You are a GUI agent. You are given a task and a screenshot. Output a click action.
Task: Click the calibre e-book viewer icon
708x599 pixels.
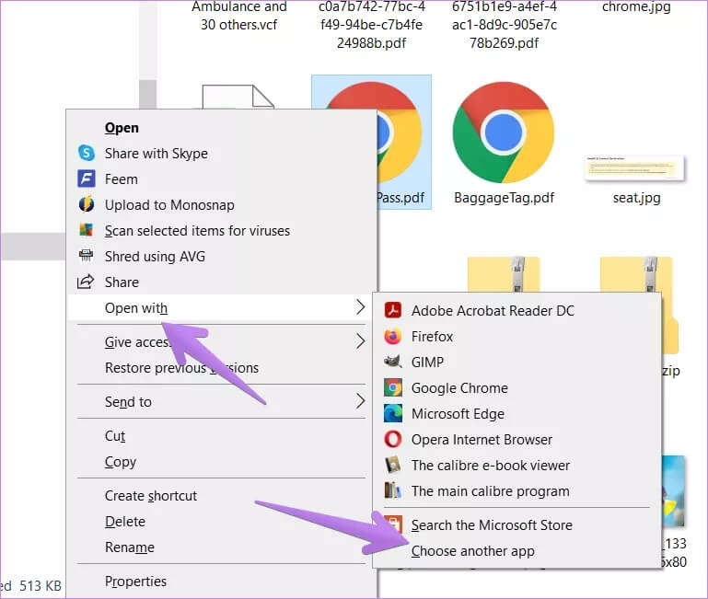(x=393, y=465)
